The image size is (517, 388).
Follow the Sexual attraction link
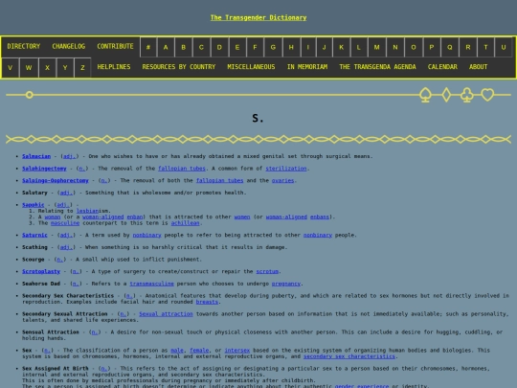[x=166, y=314]
